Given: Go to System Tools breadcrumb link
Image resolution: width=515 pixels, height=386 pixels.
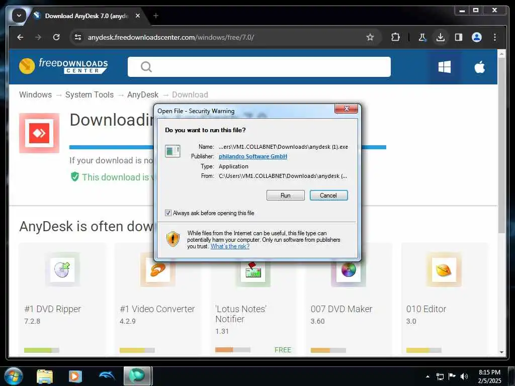Looking at the screenshot, I should point(90,94).
